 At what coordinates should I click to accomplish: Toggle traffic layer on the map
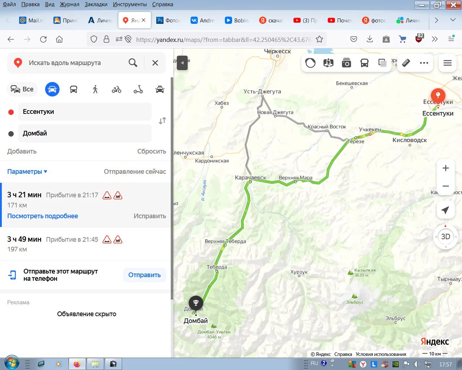[310, 63]
